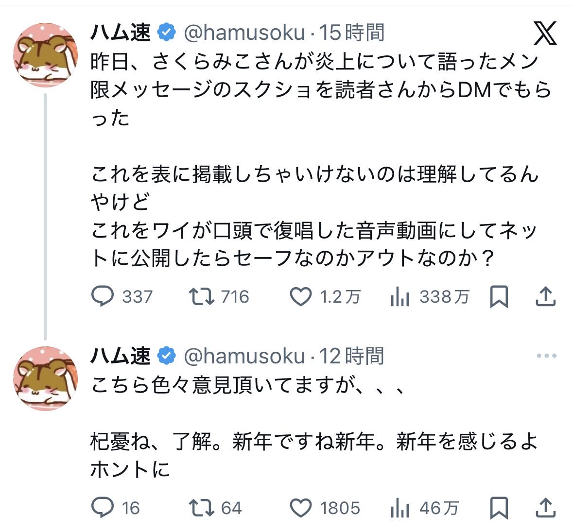Open the 12時間 timestamp of second tweet
573x532 pixels.
click(x=351, y=356)
